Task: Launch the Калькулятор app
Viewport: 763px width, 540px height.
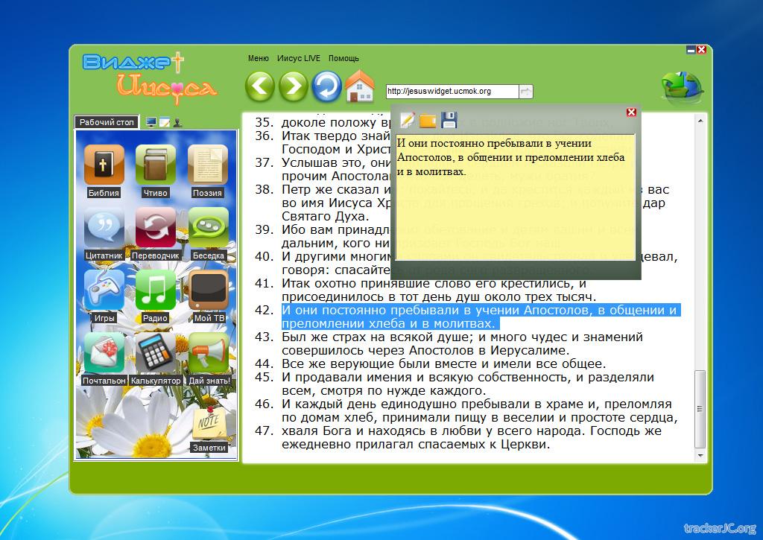Action: click(x=155, y=353)
